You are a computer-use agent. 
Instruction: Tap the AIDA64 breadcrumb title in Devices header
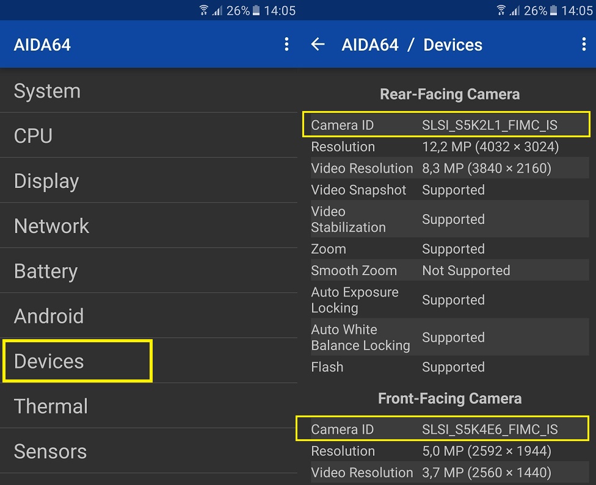coord(370,45)
